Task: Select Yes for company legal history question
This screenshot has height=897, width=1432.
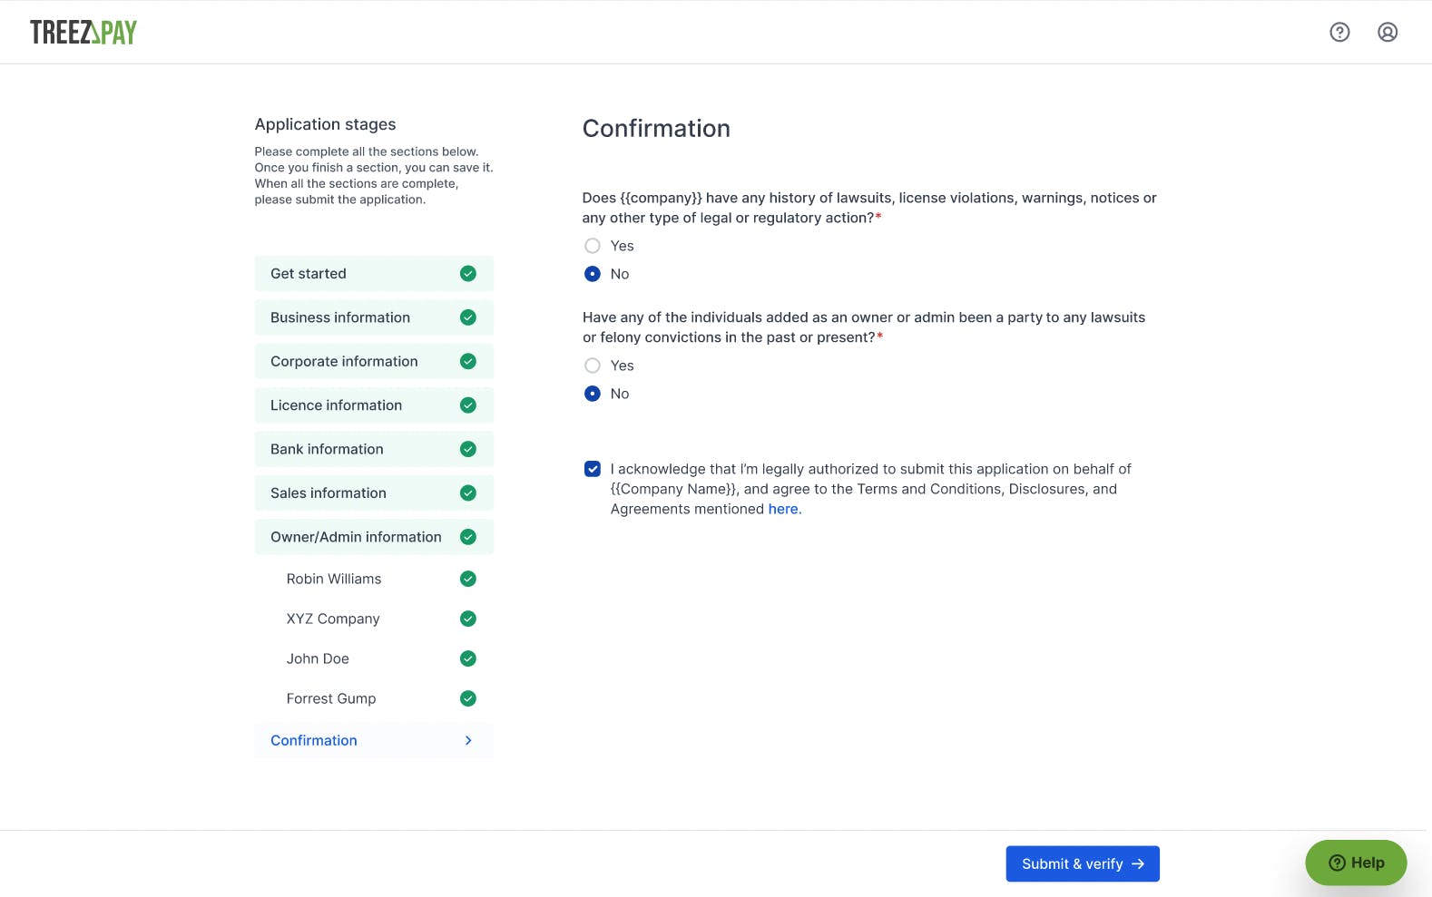Action: tap(593, 246)
